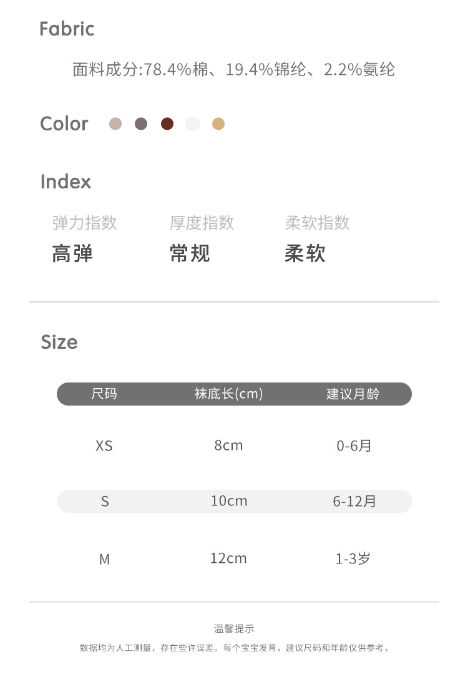The image size is (468, 677).
Task: Click the Fabric section heading
Action: (x=67, y=29)
